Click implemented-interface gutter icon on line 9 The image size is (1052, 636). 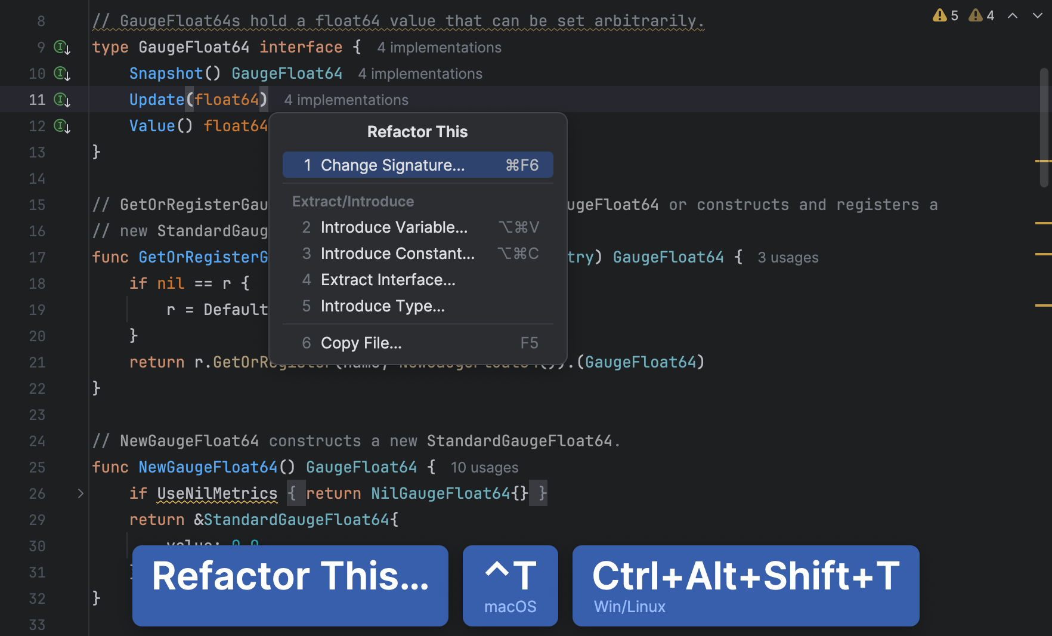tap(62, 47)
